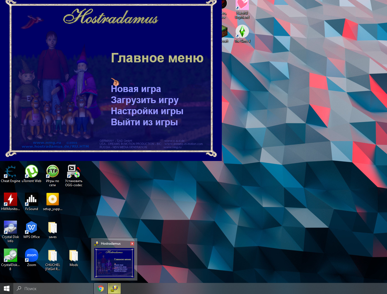Viewport: 387px width, 294px height.
Task: Select Выйти из игры to quit
Action: [144, 122]
